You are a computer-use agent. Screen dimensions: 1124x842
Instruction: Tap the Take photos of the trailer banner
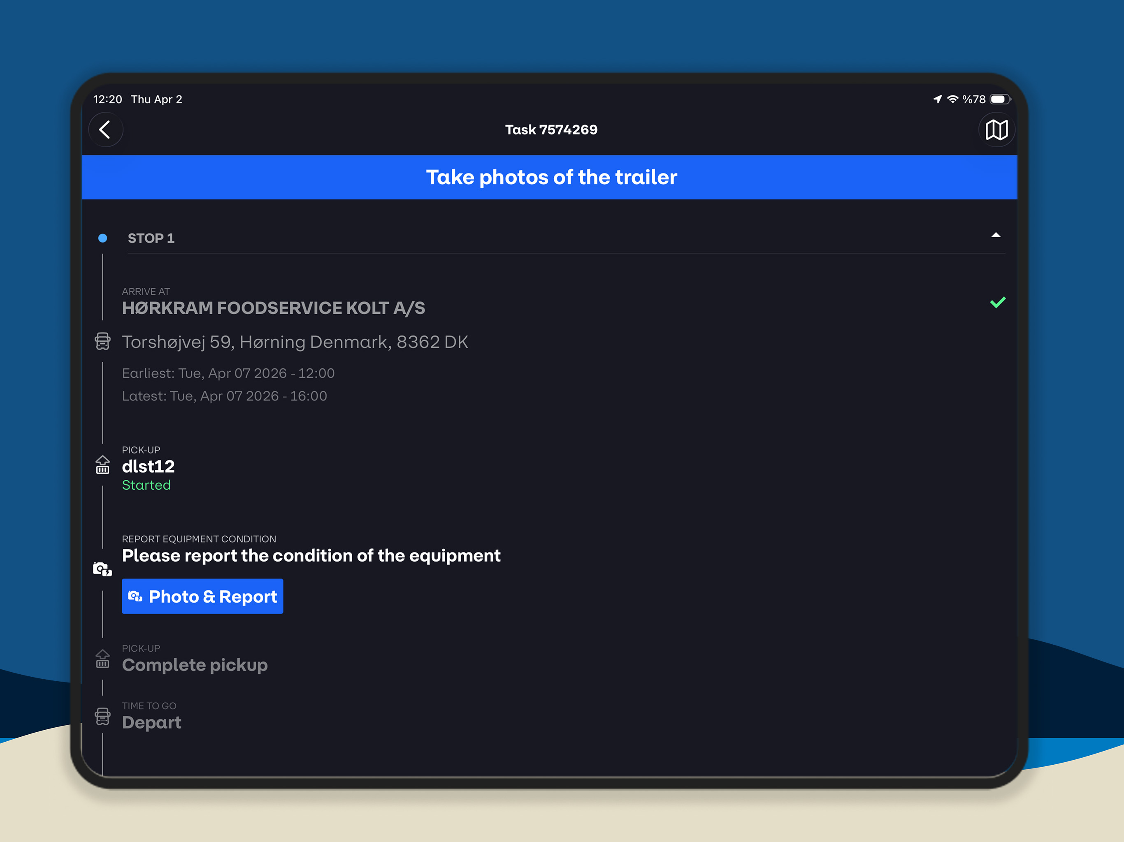click(x=550, y=177)
